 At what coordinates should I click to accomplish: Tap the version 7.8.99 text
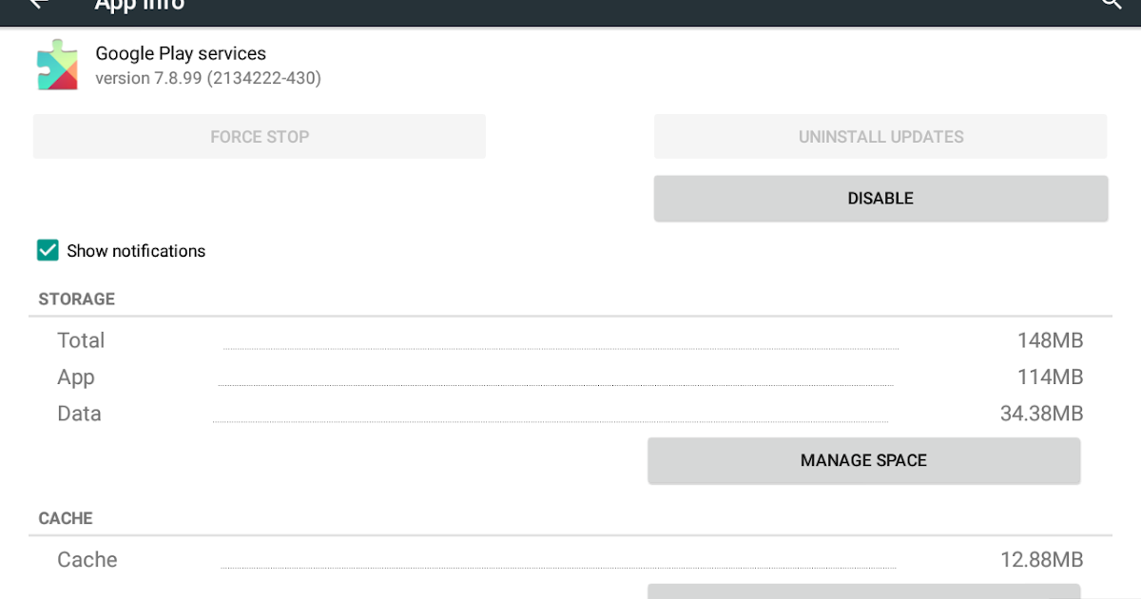208,78
